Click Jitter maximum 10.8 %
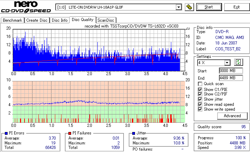This screenshot has height=152, width=250. [179, 143]
